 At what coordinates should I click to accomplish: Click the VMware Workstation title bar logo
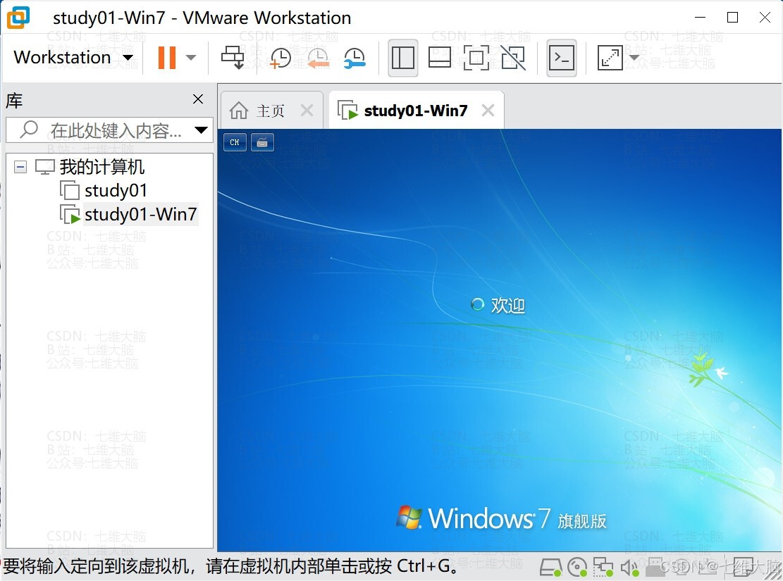pos(18,18)
